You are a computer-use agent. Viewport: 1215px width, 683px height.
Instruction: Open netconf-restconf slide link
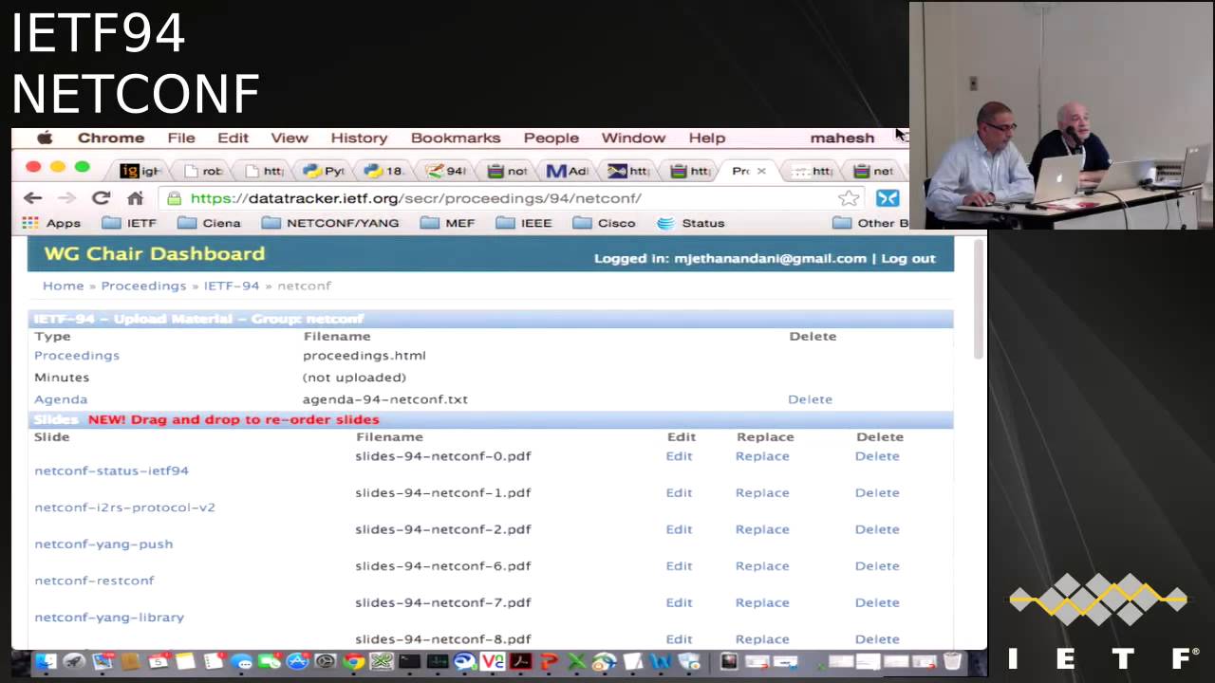coord(94,581)
